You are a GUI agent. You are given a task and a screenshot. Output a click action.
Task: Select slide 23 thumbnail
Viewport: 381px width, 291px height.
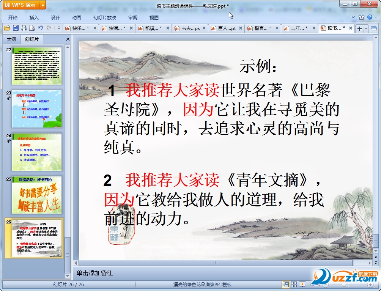click(x=37, y=109)
